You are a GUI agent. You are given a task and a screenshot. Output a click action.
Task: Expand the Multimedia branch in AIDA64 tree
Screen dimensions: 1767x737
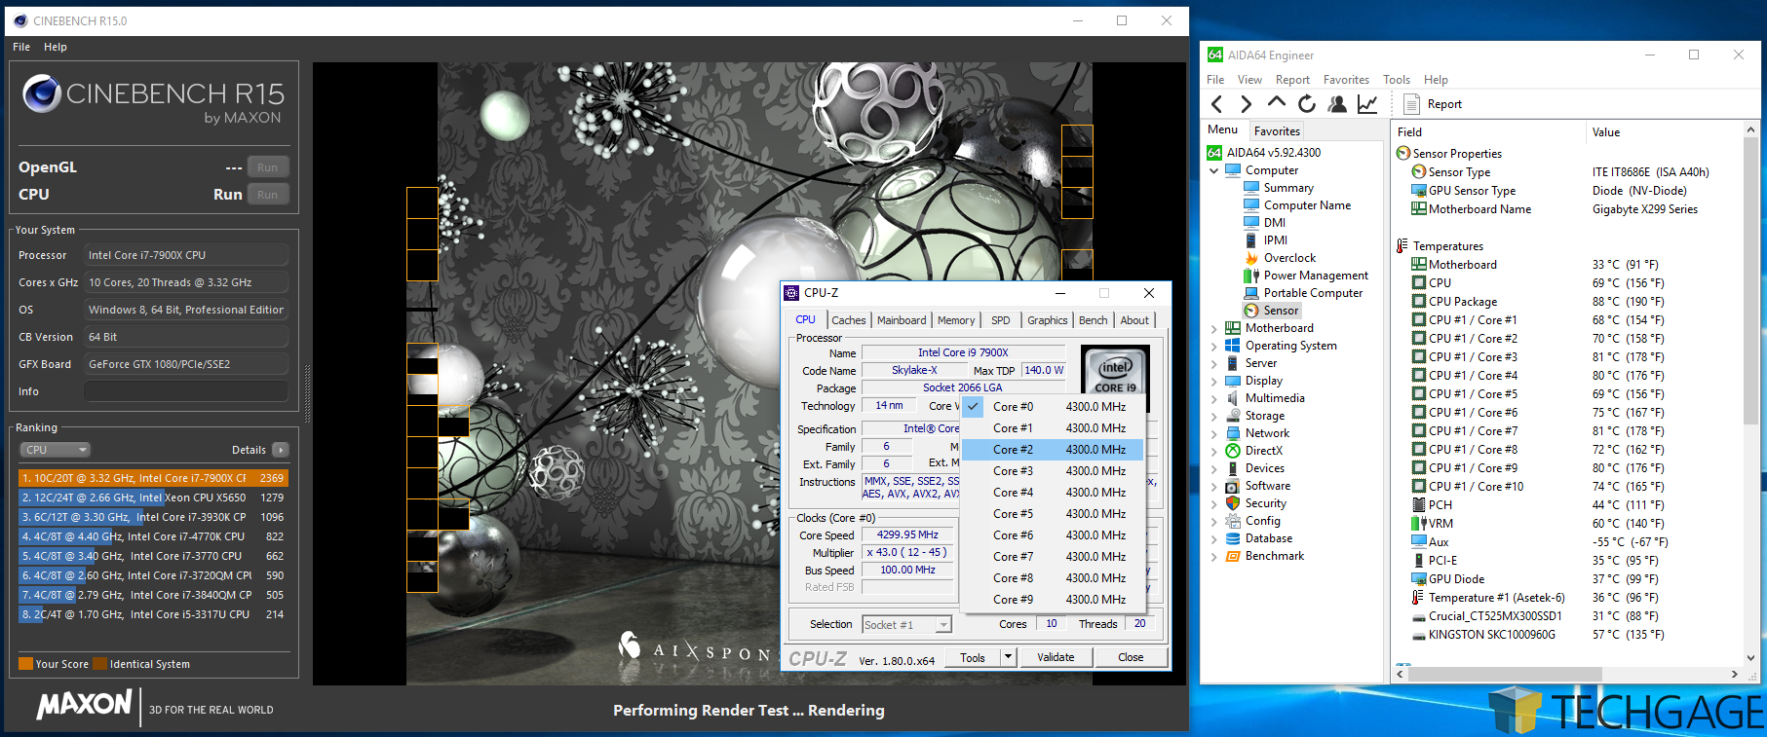(1213, 398)
